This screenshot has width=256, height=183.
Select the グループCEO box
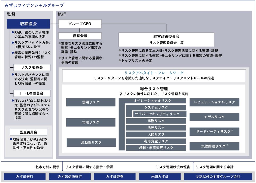click(x=80, y=24)
